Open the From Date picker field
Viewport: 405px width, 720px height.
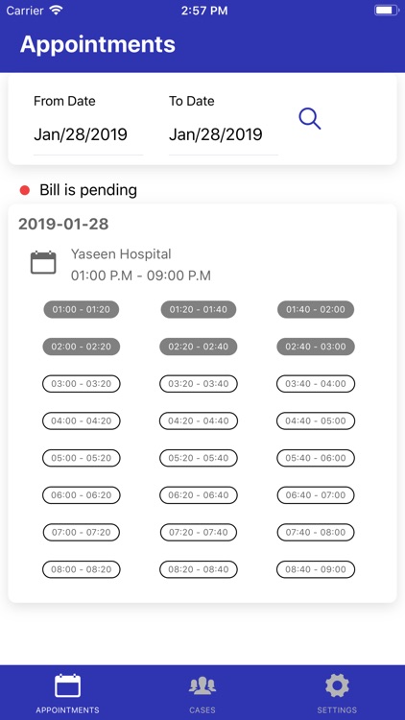point(88,134)
